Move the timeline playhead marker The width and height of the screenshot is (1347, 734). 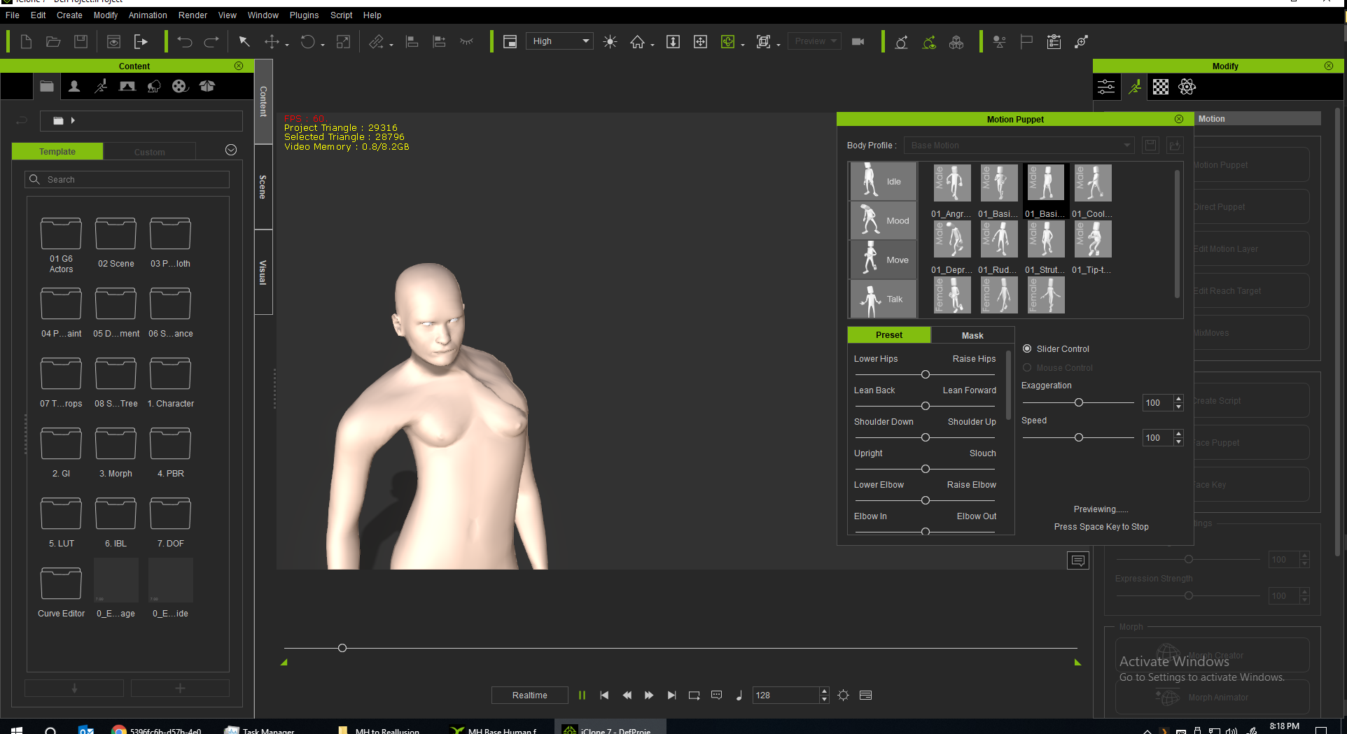point(342,648)
